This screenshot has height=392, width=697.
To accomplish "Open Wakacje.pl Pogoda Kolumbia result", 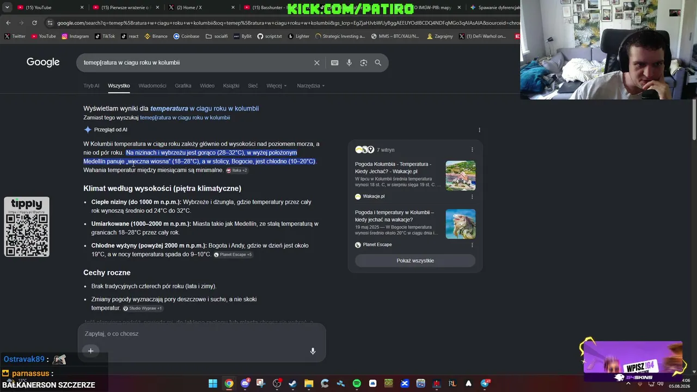I will click(393, 168).
